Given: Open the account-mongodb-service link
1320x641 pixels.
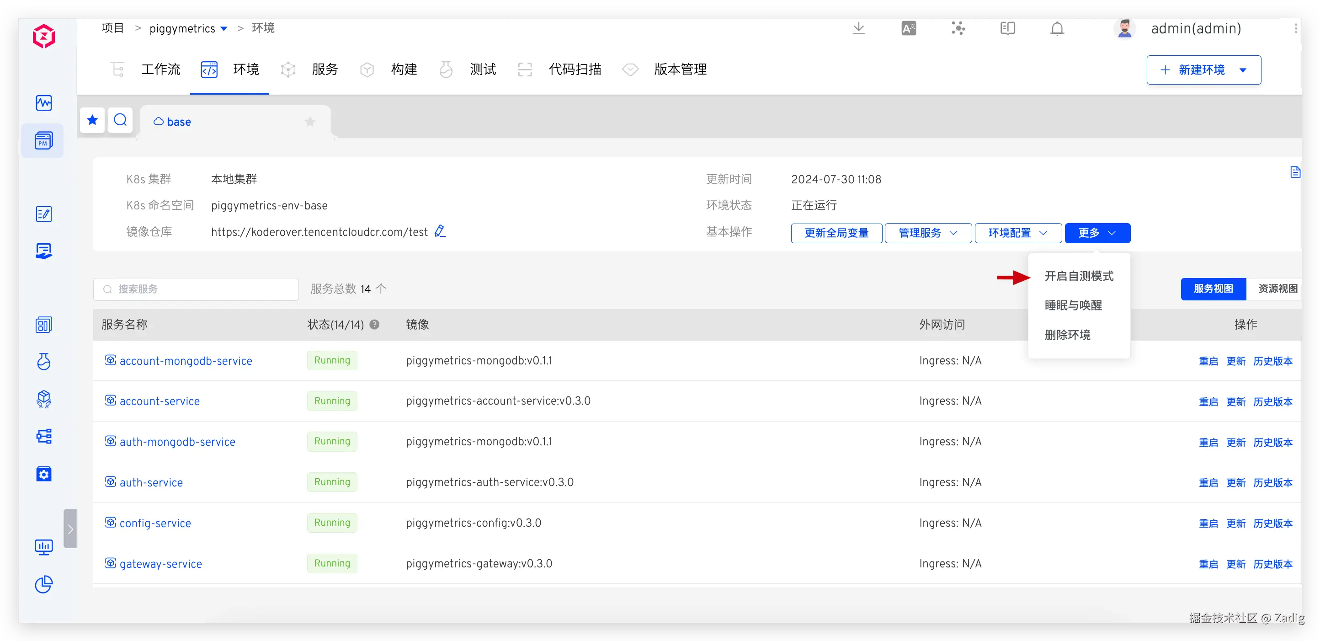Looking at the screenshot, I should [x=186, y=361].
